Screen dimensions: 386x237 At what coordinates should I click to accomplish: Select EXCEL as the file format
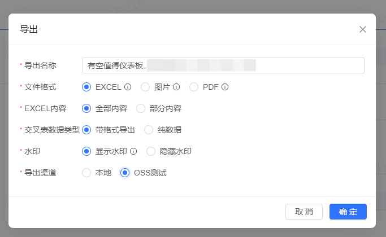tap(86, 87)
